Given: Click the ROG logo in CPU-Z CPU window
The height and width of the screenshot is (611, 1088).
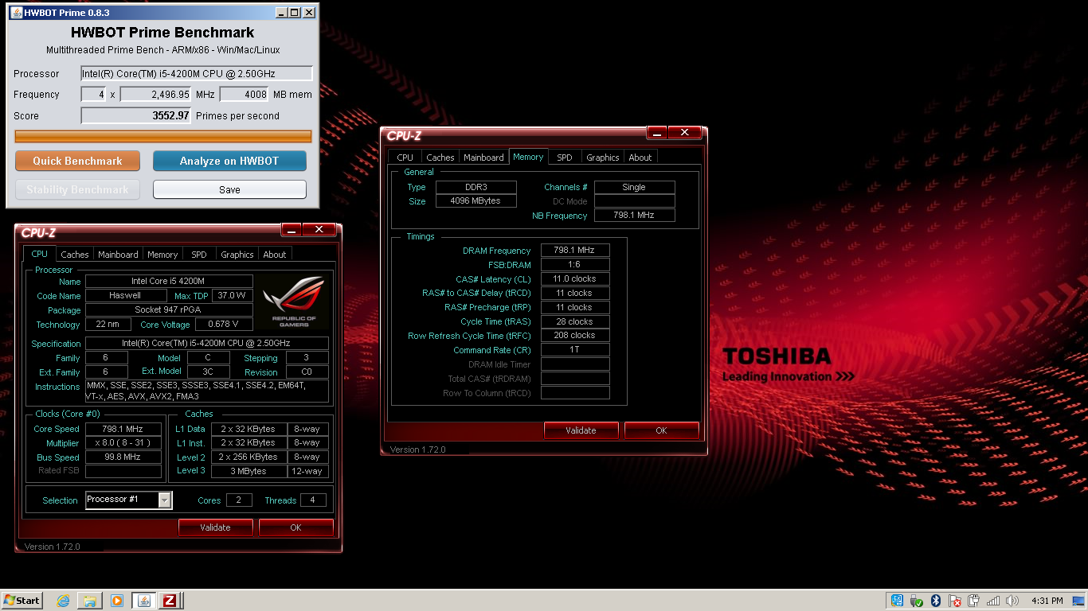Looking at the screenshot, I should tap(293, 302).
